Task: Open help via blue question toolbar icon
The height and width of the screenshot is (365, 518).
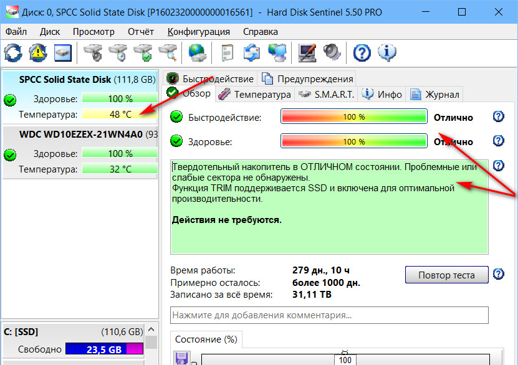Action: pyautogui.click(x=362, y=52)
